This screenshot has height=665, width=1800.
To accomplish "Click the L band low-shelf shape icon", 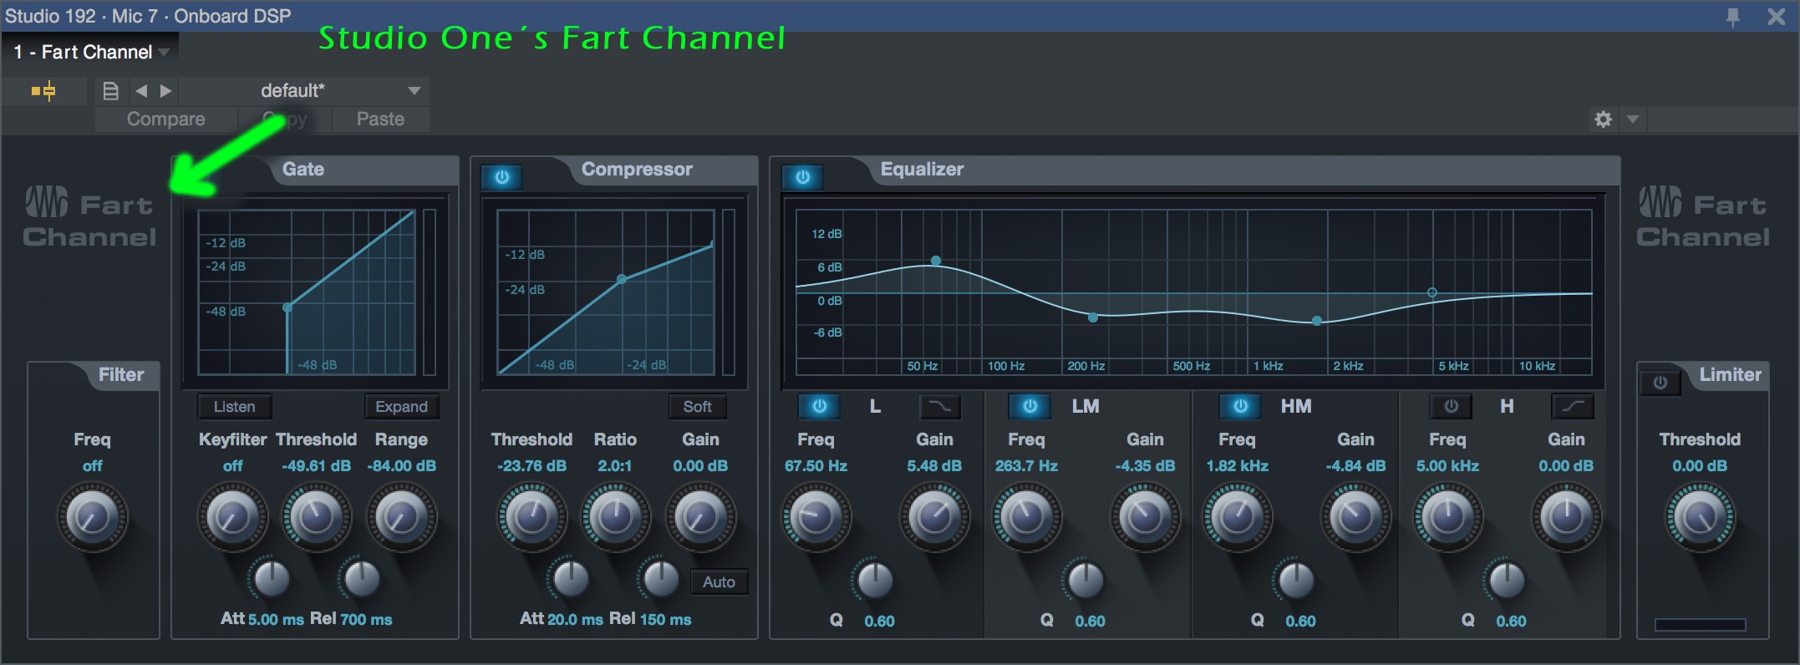I will click(939, 406).
